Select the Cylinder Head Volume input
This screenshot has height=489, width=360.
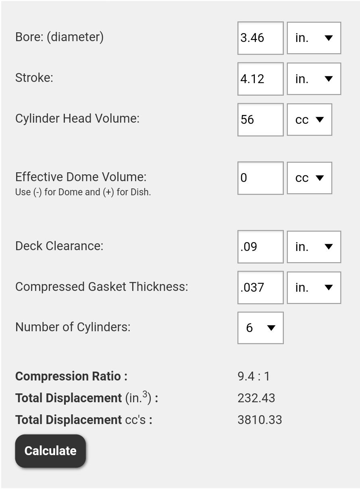click(x=260, y=119)
